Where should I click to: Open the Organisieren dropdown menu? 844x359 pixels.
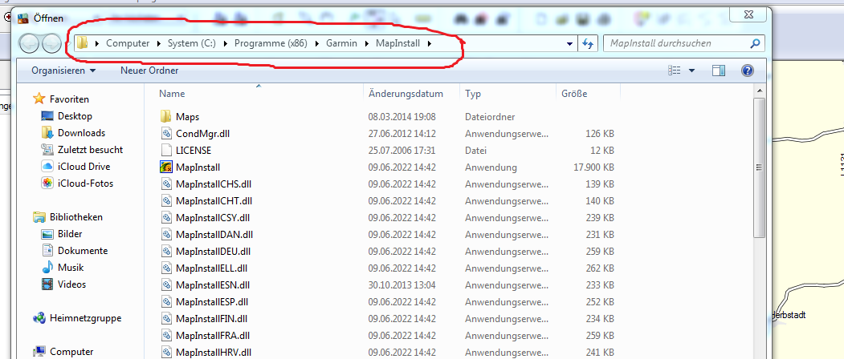click(63, 71)
